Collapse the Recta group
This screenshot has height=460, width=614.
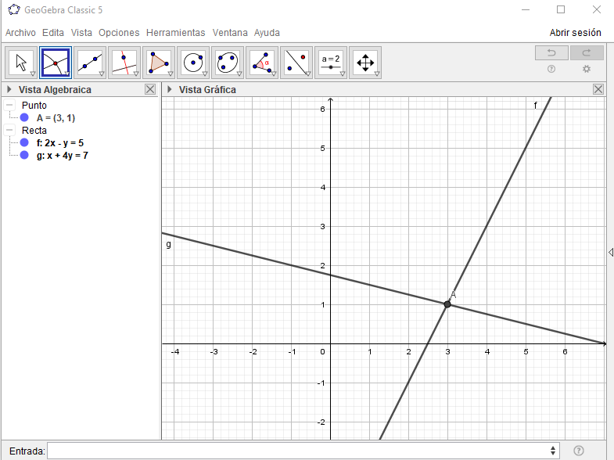pos(10,130)
